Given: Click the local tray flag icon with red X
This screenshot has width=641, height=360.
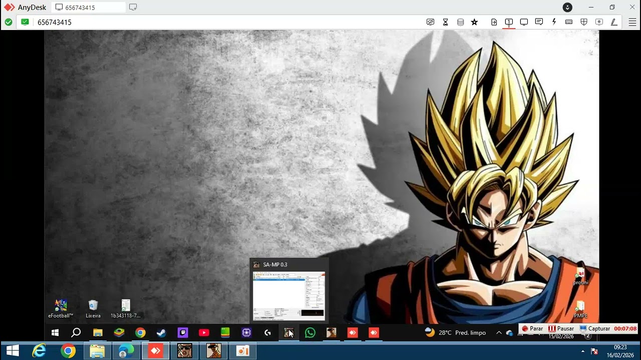Looking at the screenshot, I should [594, 351].
